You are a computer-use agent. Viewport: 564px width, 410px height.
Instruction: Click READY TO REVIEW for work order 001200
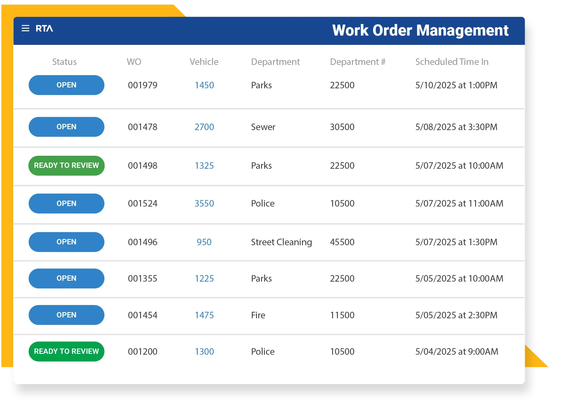point(67,351)
